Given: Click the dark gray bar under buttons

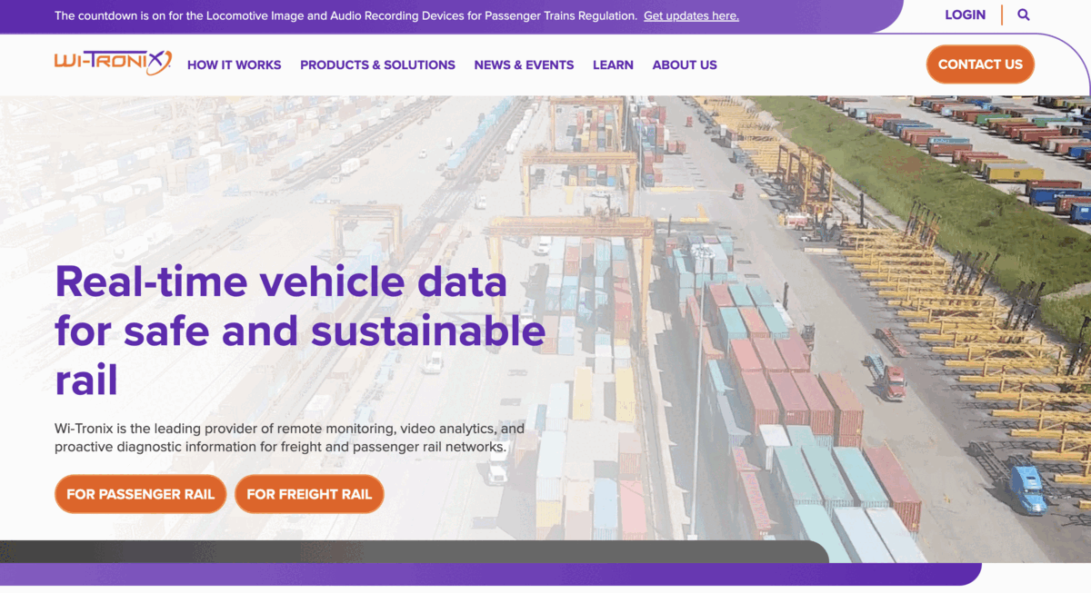Looking at the screenshot, I should 414,551.
